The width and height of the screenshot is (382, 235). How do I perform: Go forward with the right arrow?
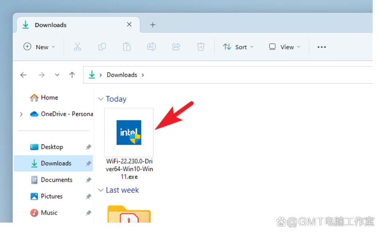pos(41,75)
